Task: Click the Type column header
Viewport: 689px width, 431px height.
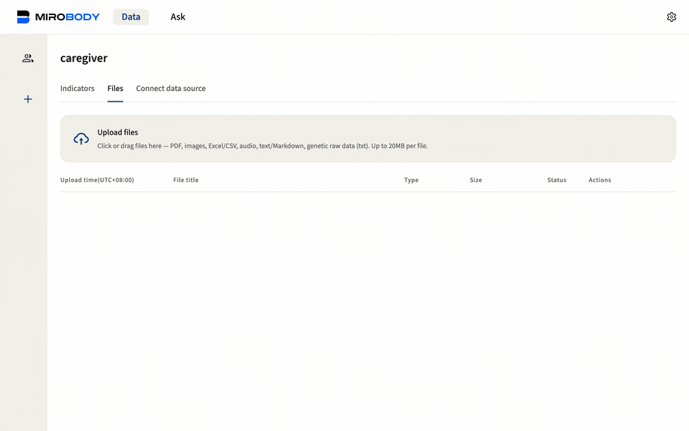Action: (x=411, y=180)
